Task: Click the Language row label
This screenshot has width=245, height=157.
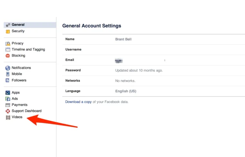Action: coord(73,91)
